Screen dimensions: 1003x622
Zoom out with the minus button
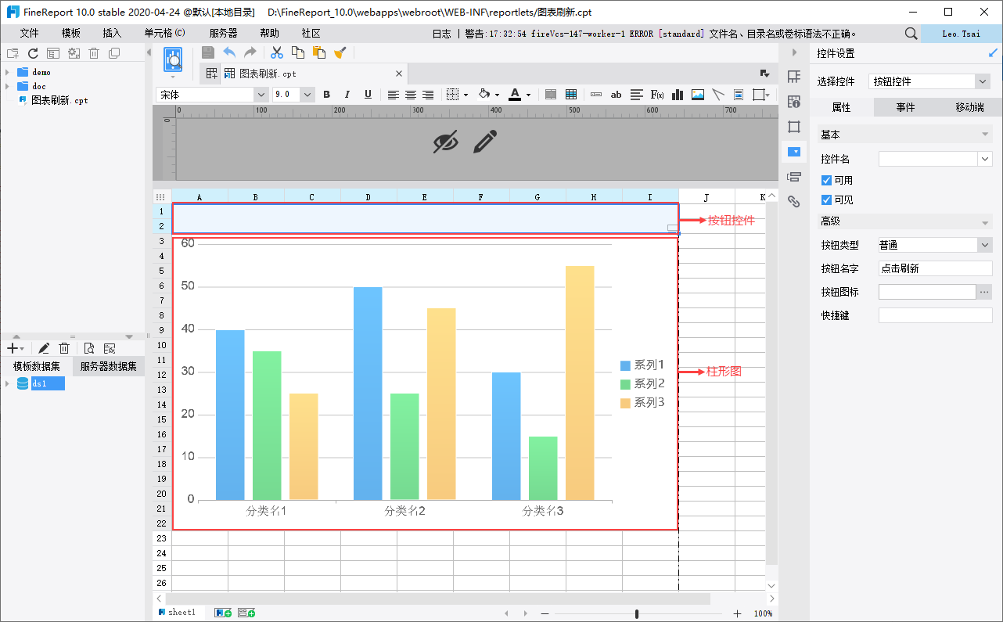pyautogui.click(x=545, y=613)
